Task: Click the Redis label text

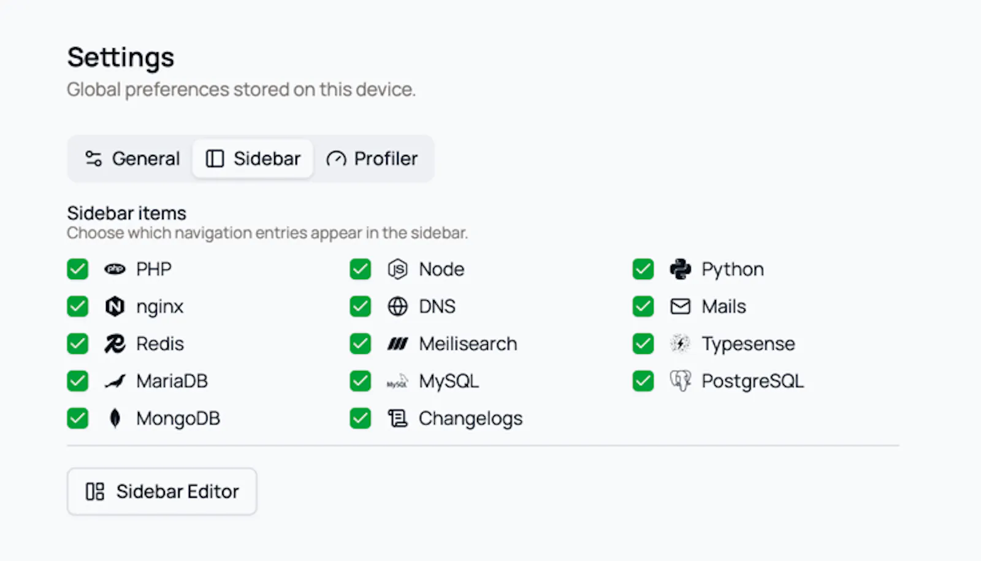Action: coord(160,344)
